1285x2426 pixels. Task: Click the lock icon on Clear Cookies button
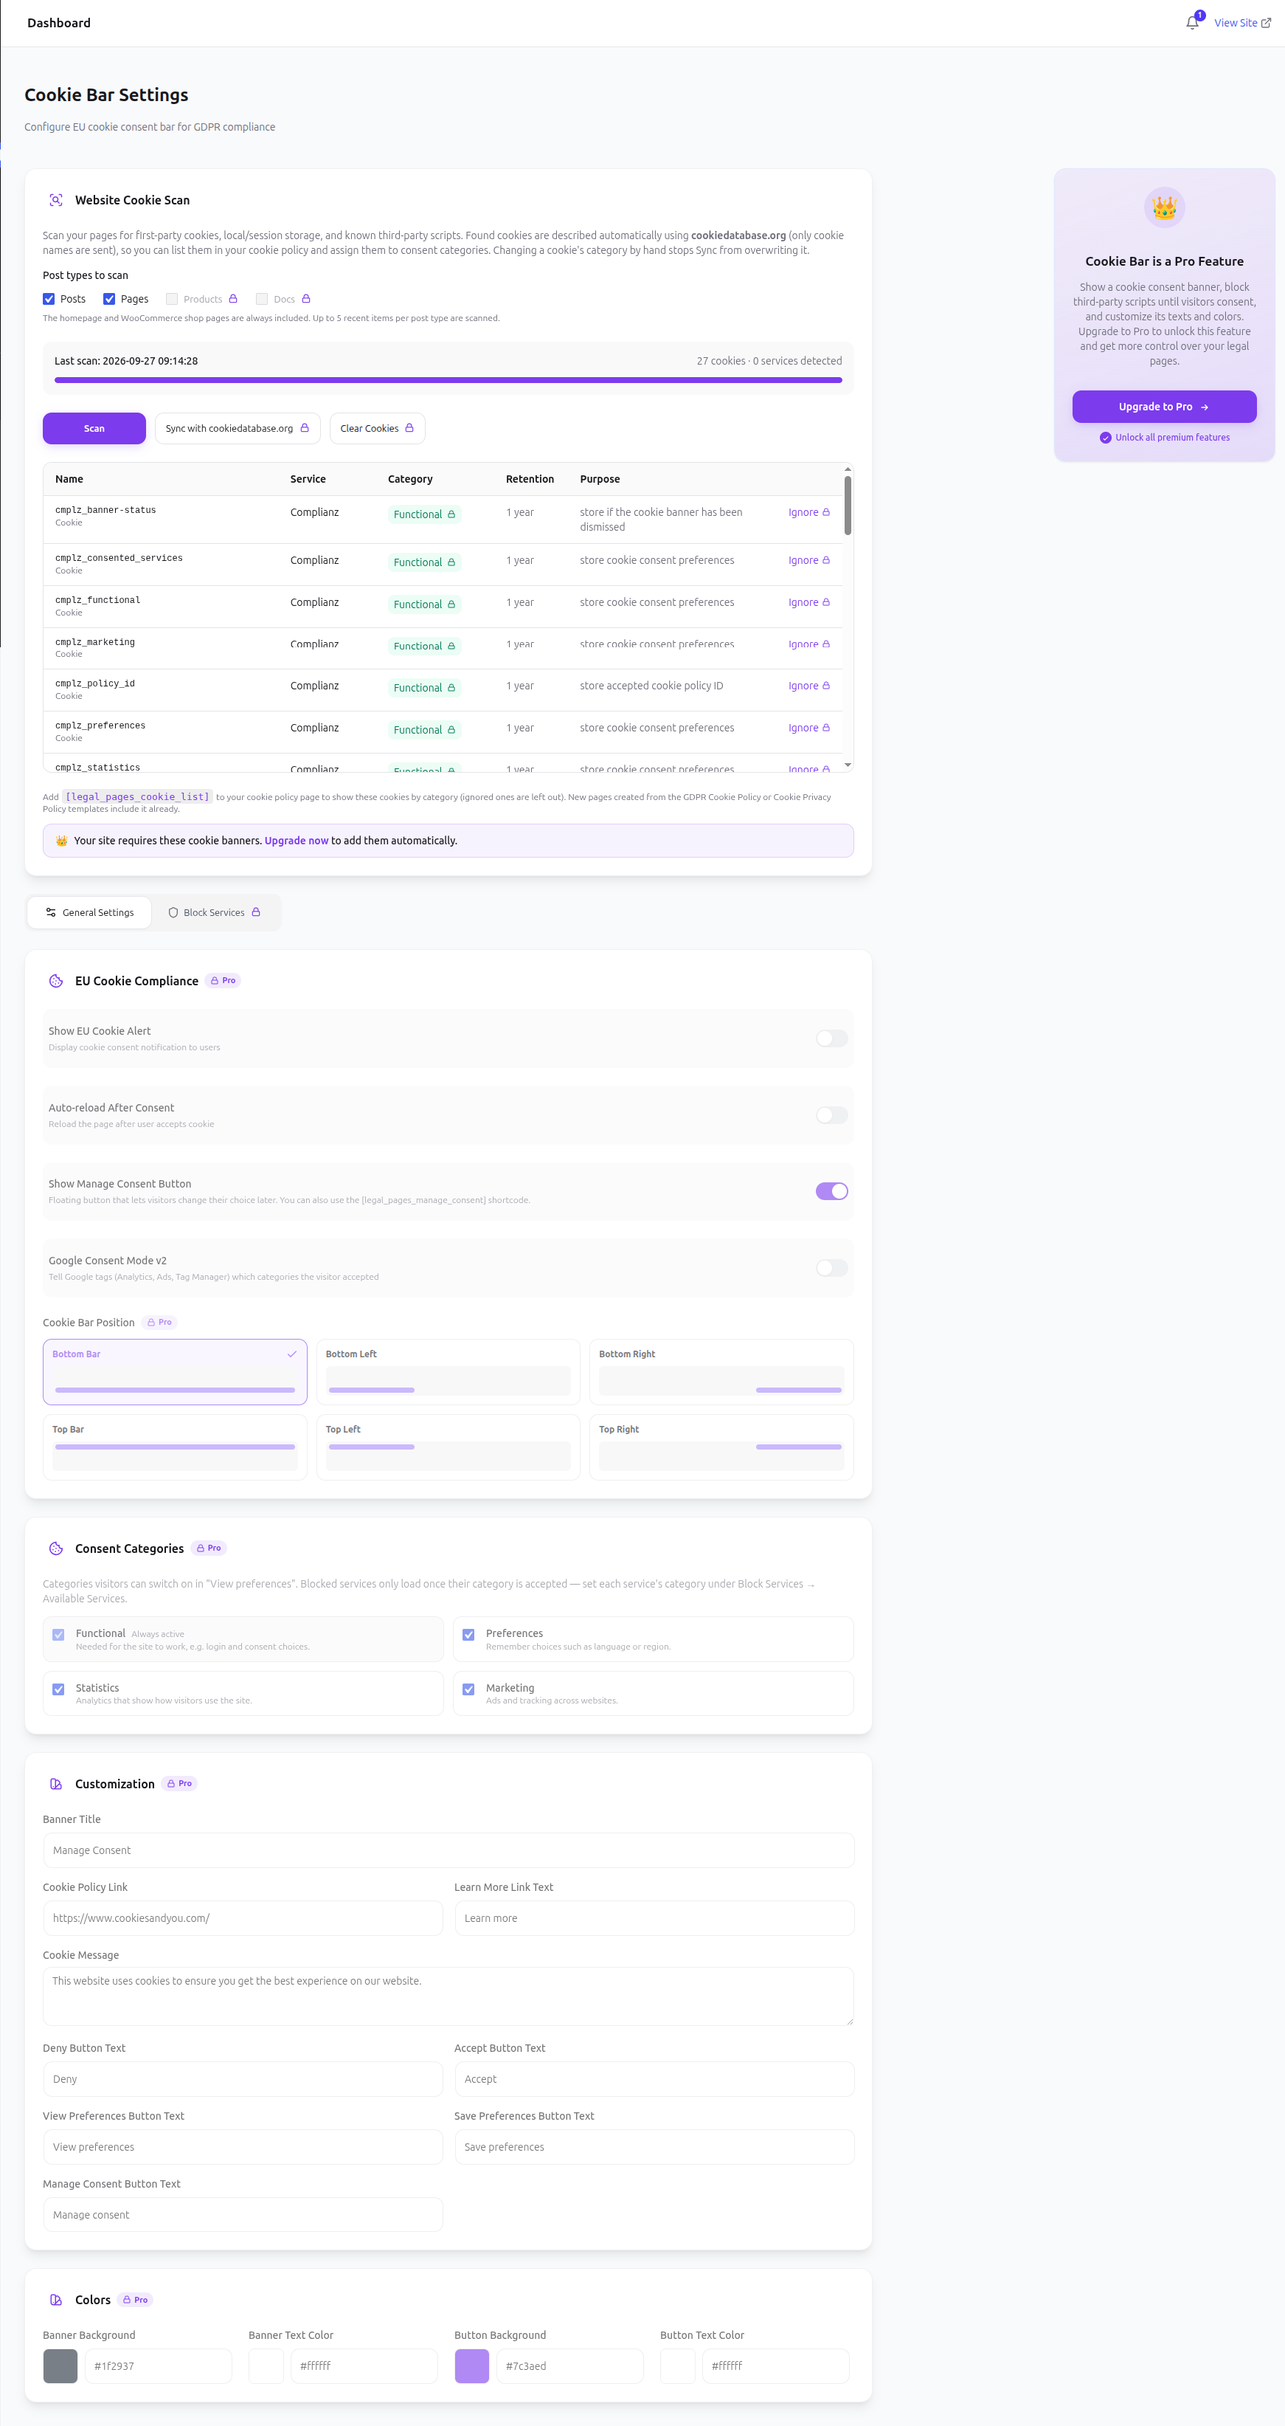409,427
